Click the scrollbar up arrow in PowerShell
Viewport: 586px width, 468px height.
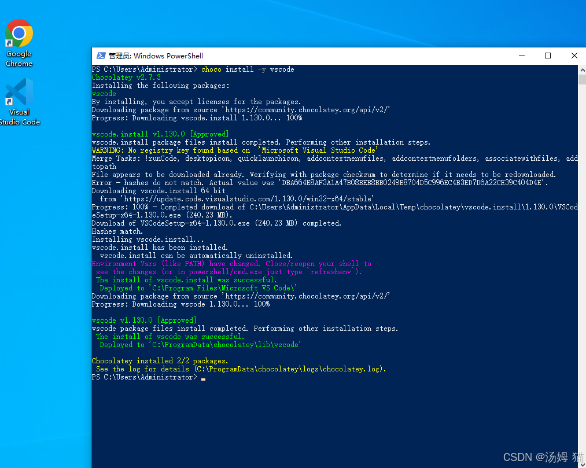[x=582, y=69]
